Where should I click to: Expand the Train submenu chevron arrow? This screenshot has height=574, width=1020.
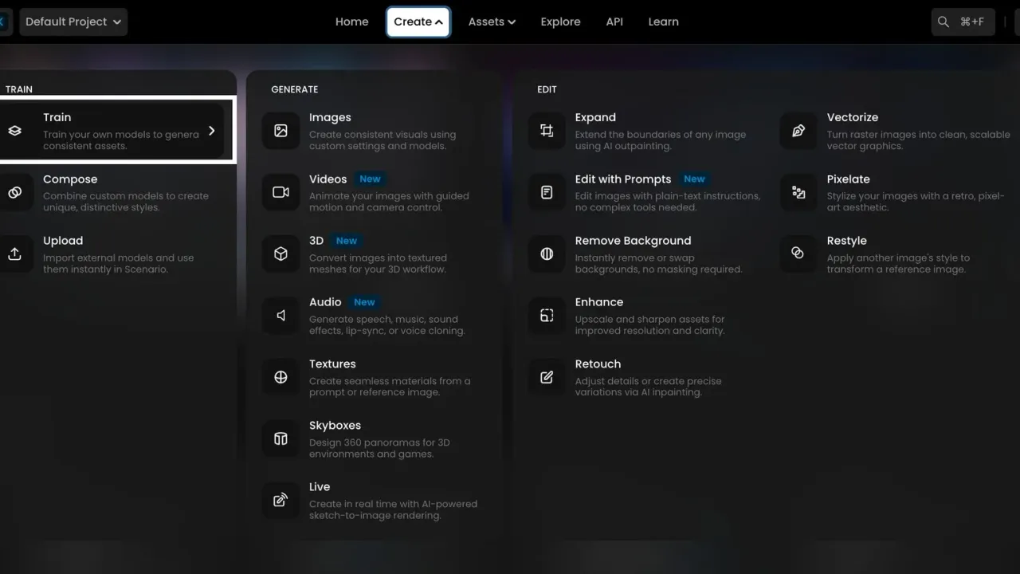(x=211, y=131)
